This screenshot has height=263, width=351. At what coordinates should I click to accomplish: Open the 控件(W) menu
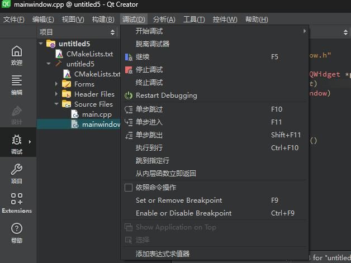pyautogui.click(x=225, y=20)
